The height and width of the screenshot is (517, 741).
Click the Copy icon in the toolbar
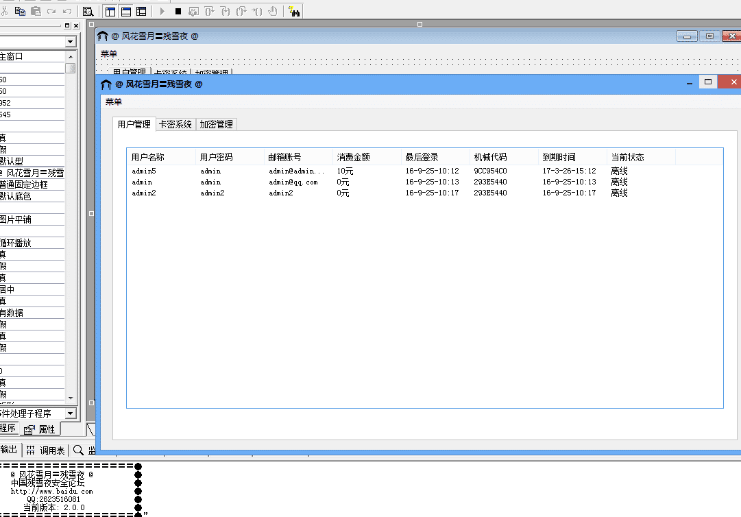coord(20,10)
